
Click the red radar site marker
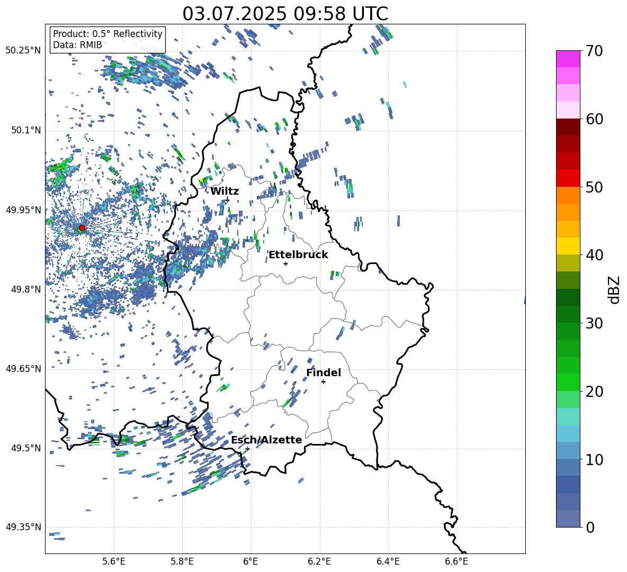click(82, 228)
